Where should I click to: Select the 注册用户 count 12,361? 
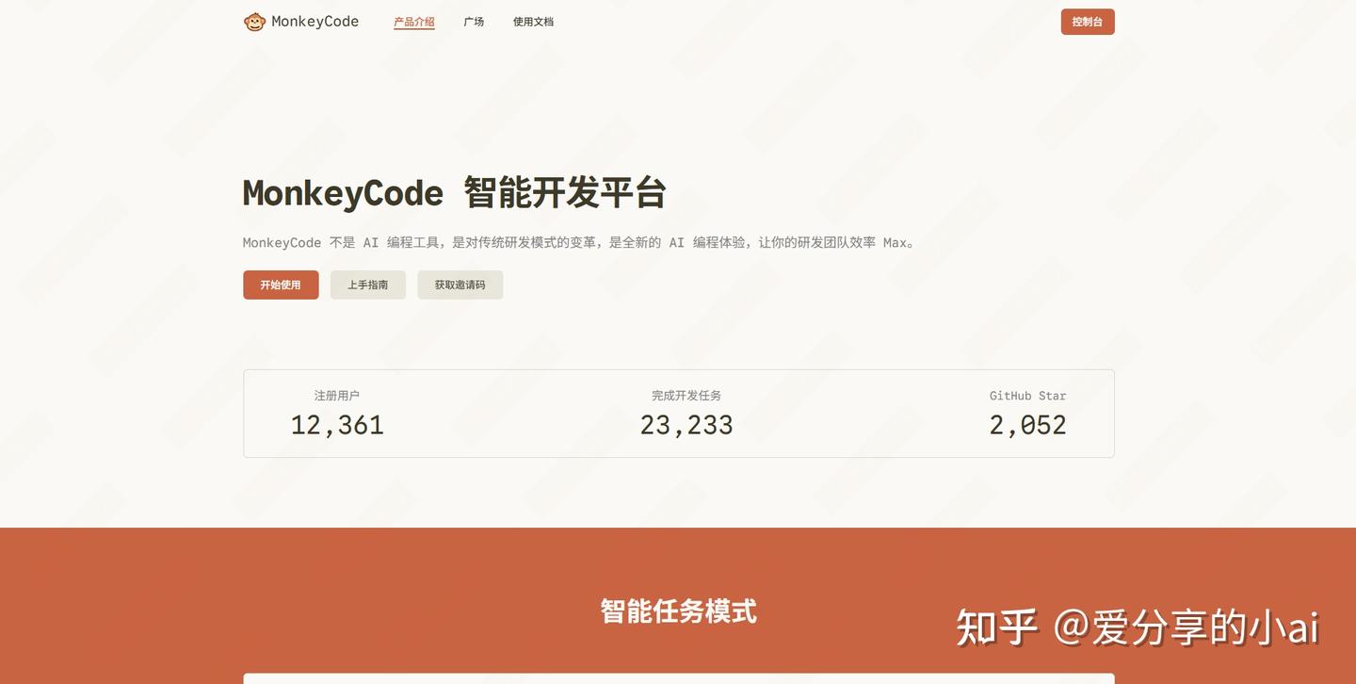tap(337, 425)
